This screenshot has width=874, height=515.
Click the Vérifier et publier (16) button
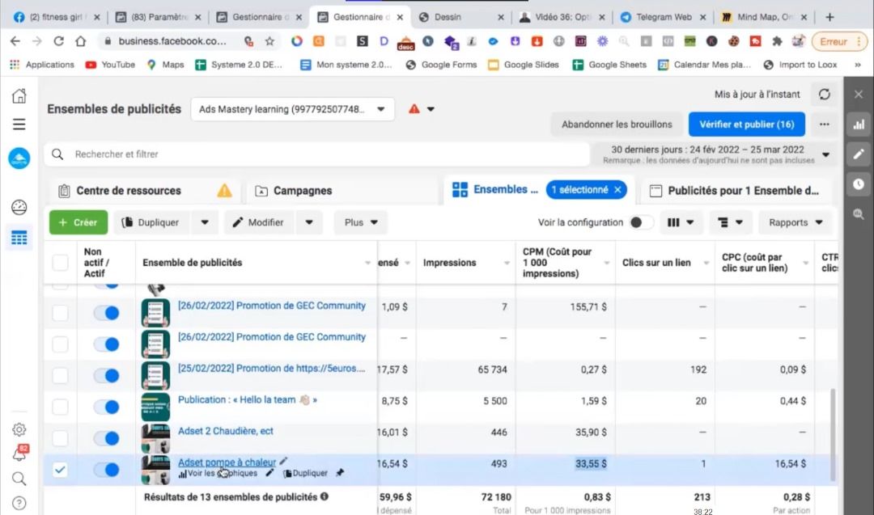pyautogui.click(x=746, y=125)
